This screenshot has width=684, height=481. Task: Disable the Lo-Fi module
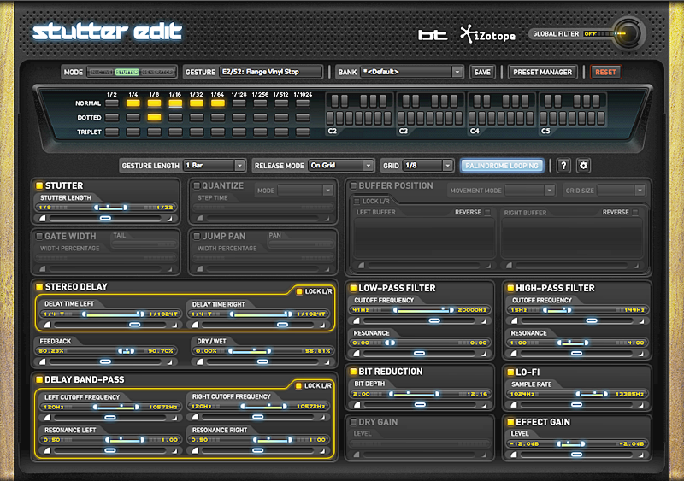[x=510, y=372]
